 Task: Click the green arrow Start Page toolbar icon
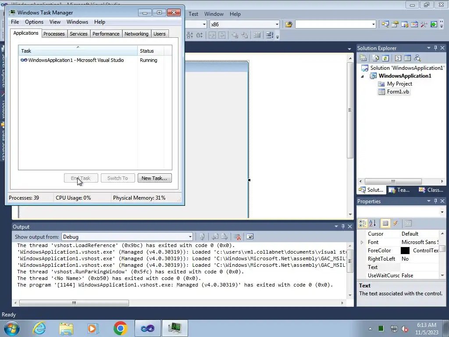(434, 25)
